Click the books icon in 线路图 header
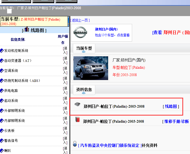 [26, 29]
